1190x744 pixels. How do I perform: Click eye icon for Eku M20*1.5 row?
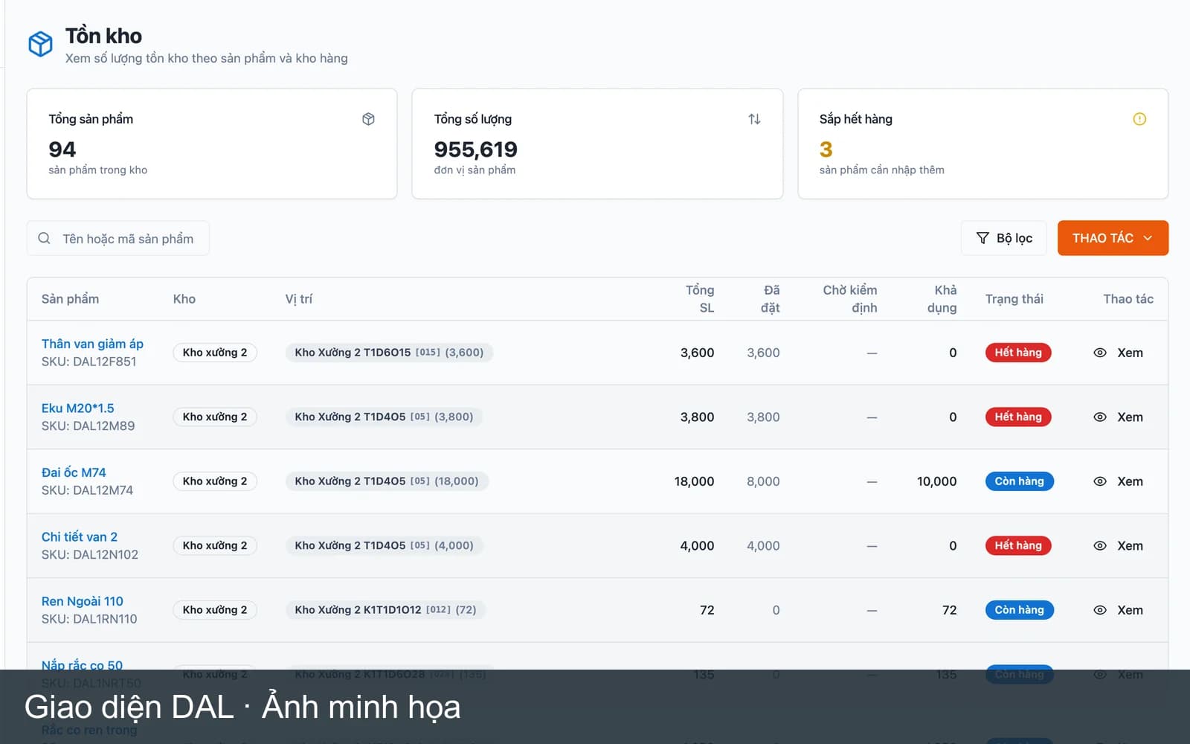(1100, 417)
